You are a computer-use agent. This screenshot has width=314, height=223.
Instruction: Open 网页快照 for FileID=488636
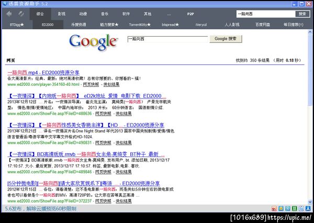click(x=103, y=114)
